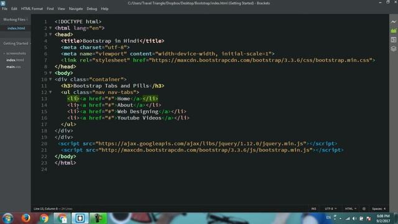Click the jquery.min.js URL on line 20

coord(201,144)
